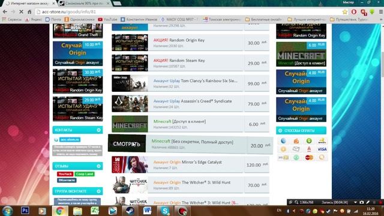384x216 pixels.
Task: Stop page loading with the X button
Action: [x=21, y=12]
